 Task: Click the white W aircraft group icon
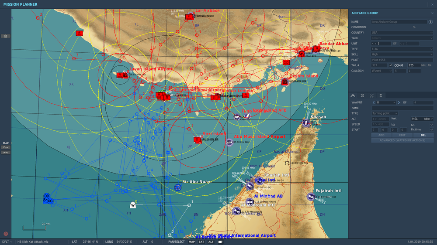pyautogui.click(x=133, y=205)
